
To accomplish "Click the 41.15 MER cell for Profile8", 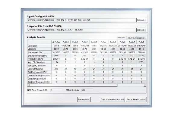I will [x=141, y=49].
